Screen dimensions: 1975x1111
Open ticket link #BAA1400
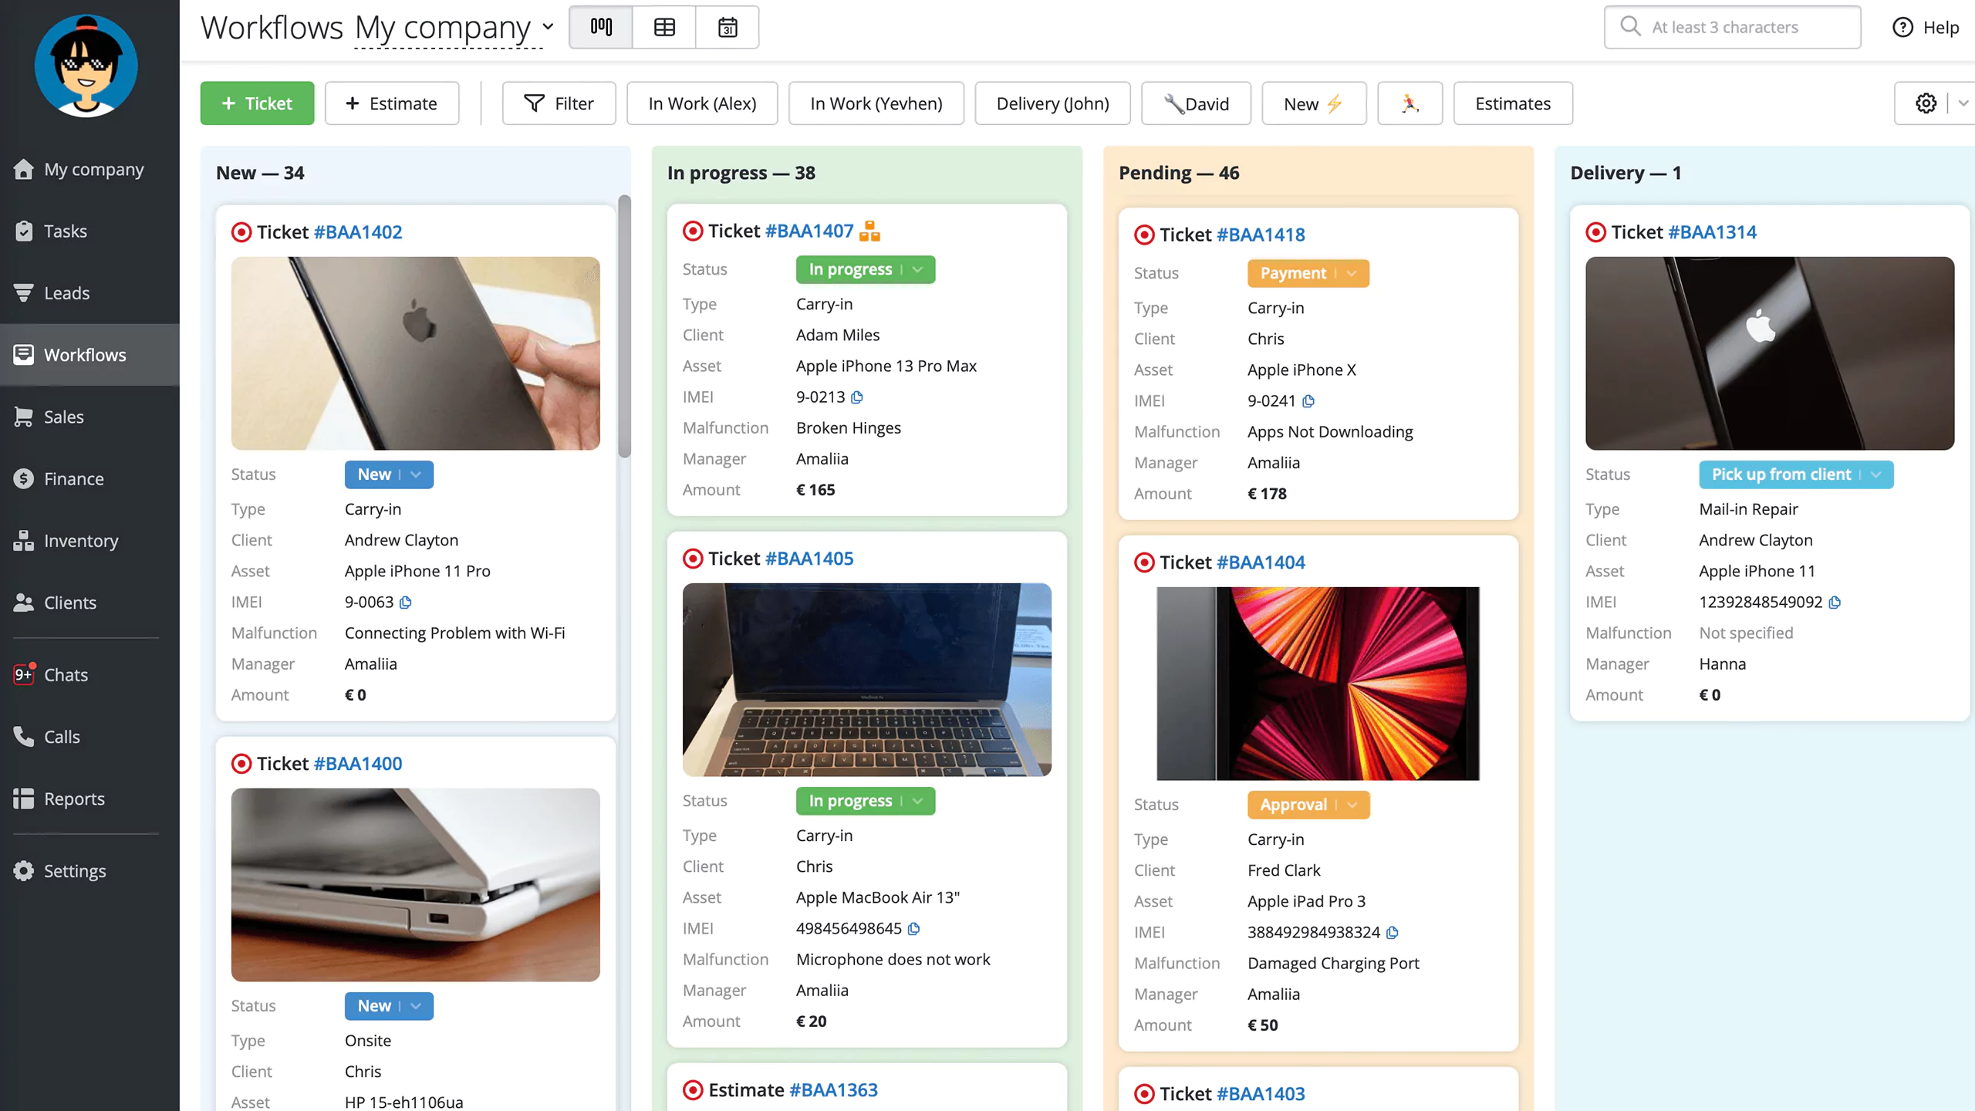click(358, 764)
